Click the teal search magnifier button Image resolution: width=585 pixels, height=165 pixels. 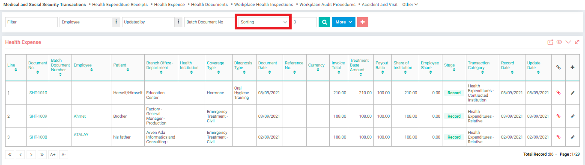click(324, 22)
